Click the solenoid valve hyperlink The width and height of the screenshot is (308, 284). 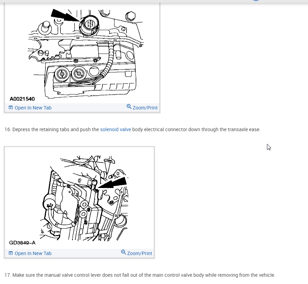click(116, 129)
